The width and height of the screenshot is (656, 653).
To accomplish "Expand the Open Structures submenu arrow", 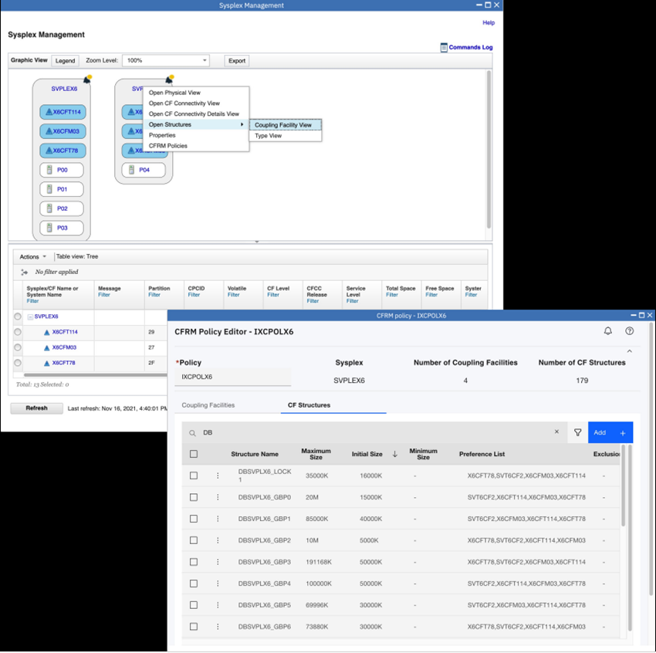I will [x=242, y=124].
